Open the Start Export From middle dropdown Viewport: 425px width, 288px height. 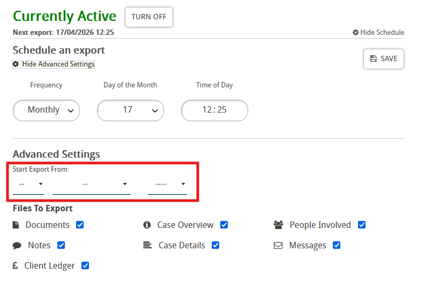(x=92, y=184)
